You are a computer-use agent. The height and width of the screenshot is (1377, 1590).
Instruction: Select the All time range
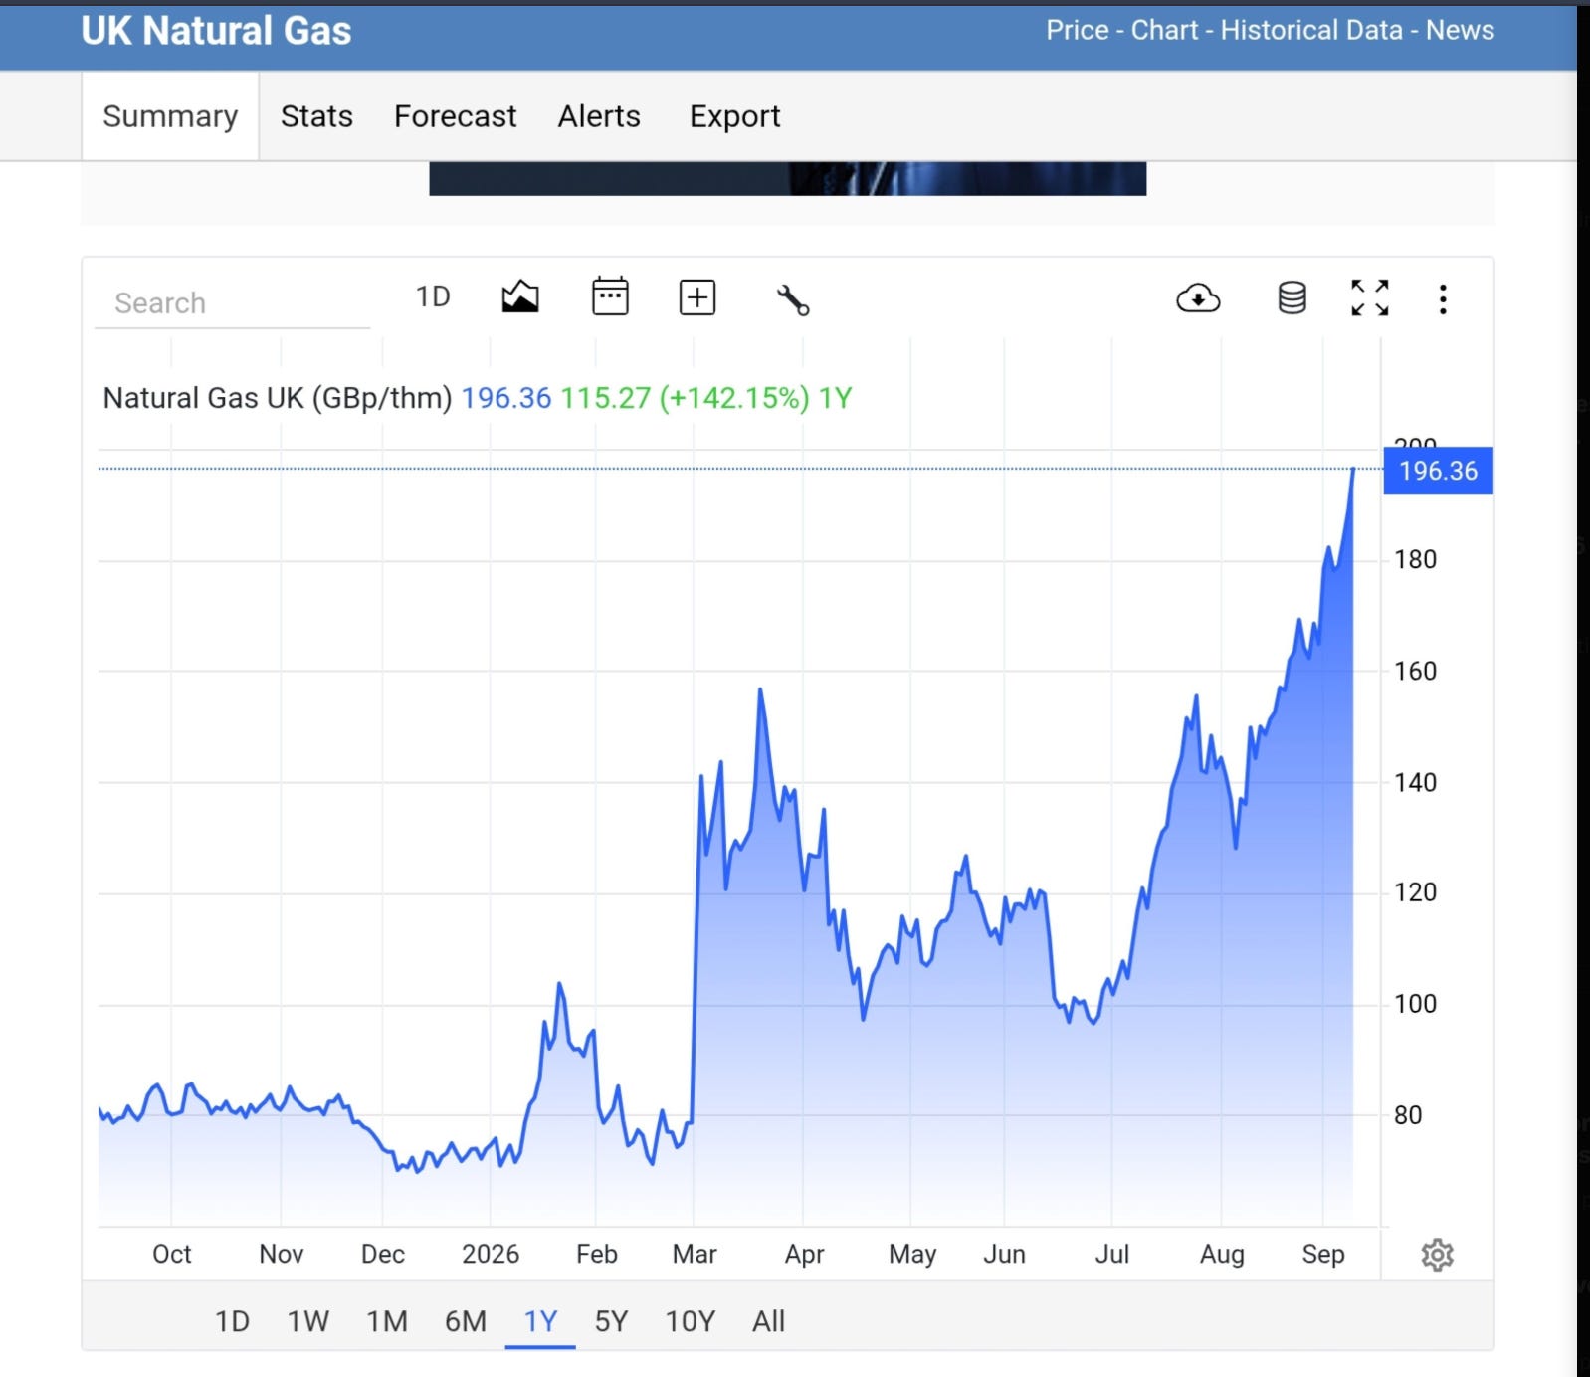point(768,1321)
